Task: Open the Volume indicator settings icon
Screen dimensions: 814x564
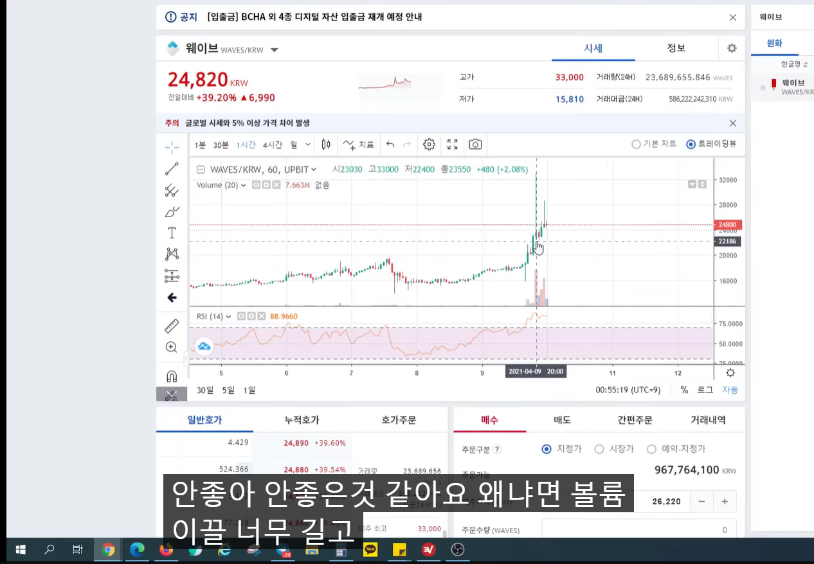Action: (x=266, y=185)
